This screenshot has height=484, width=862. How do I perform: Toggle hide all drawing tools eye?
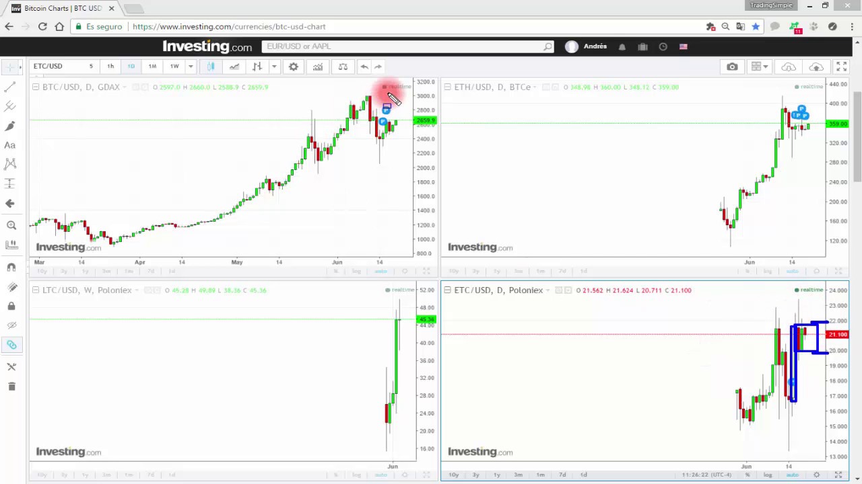pyautogui.click(x=11, y=325)
